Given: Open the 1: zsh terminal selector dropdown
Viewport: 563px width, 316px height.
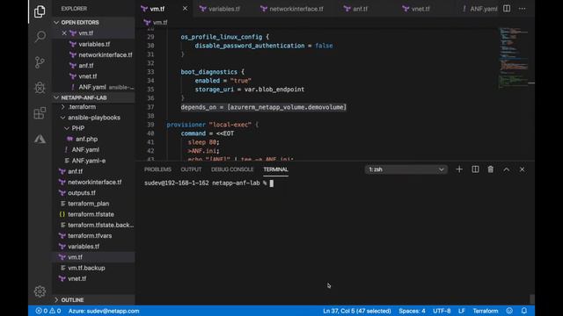Looking at the screenshot, I should 406,169.
